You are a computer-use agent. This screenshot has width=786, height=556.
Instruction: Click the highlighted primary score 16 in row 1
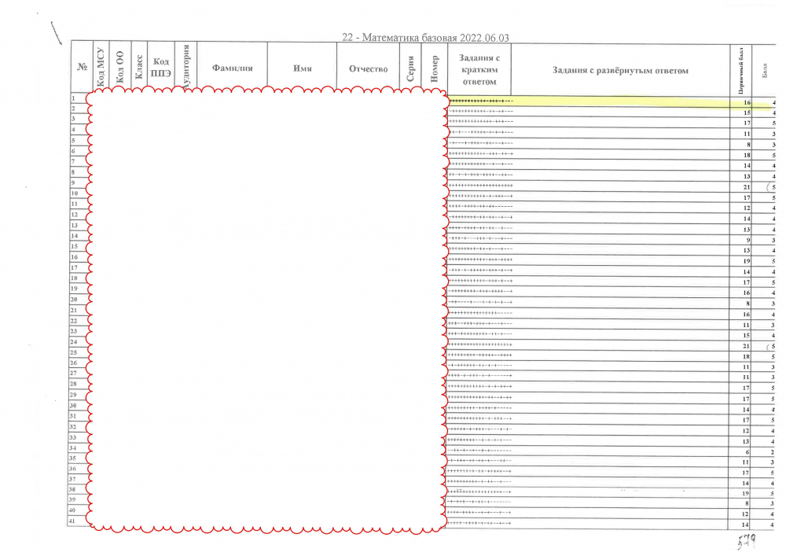[747, 102]
